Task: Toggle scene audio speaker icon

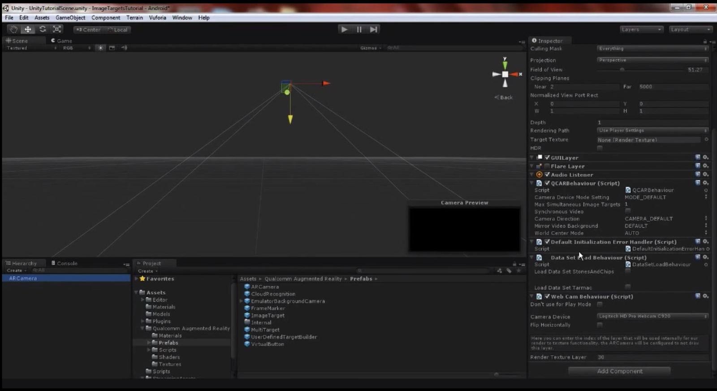Action: coord(124,48)
